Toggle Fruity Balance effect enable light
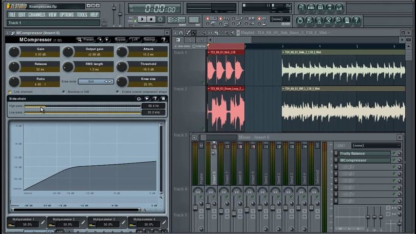This screenshot has height=234, width=416. pos(394,154)
